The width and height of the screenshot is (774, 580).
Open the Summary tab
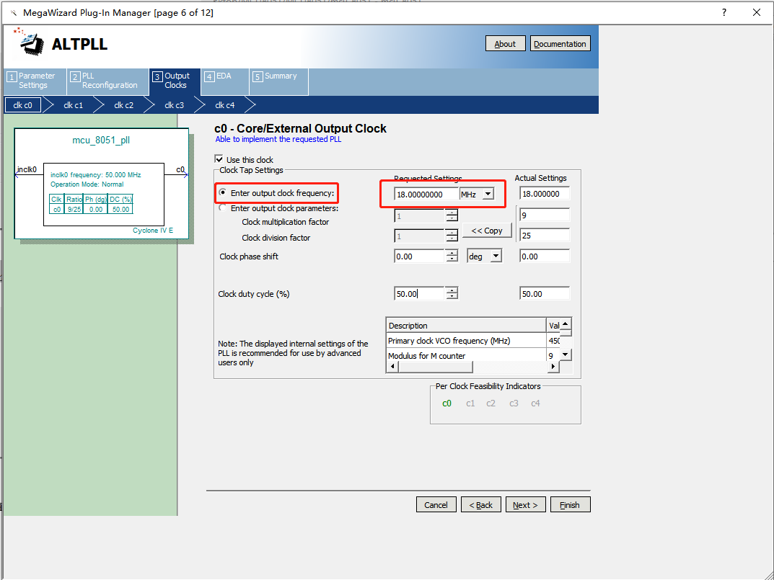pyautogui.click(x=279, y=81)
